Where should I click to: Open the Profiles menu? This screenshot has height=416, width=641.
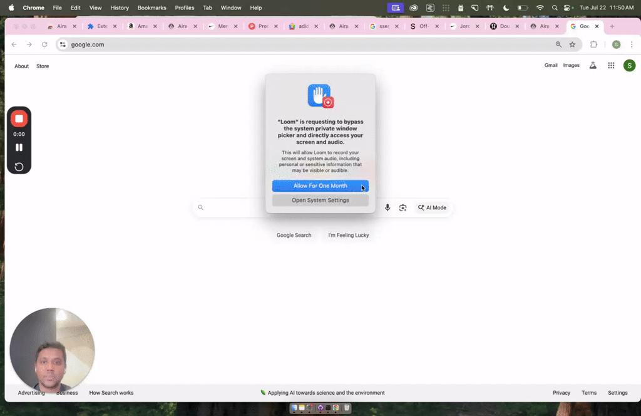pyautogui.click(x=185, y=8)
